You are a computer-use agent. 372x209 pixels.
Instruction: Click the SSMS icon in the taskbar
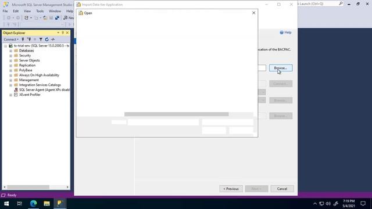coord(60,203)
